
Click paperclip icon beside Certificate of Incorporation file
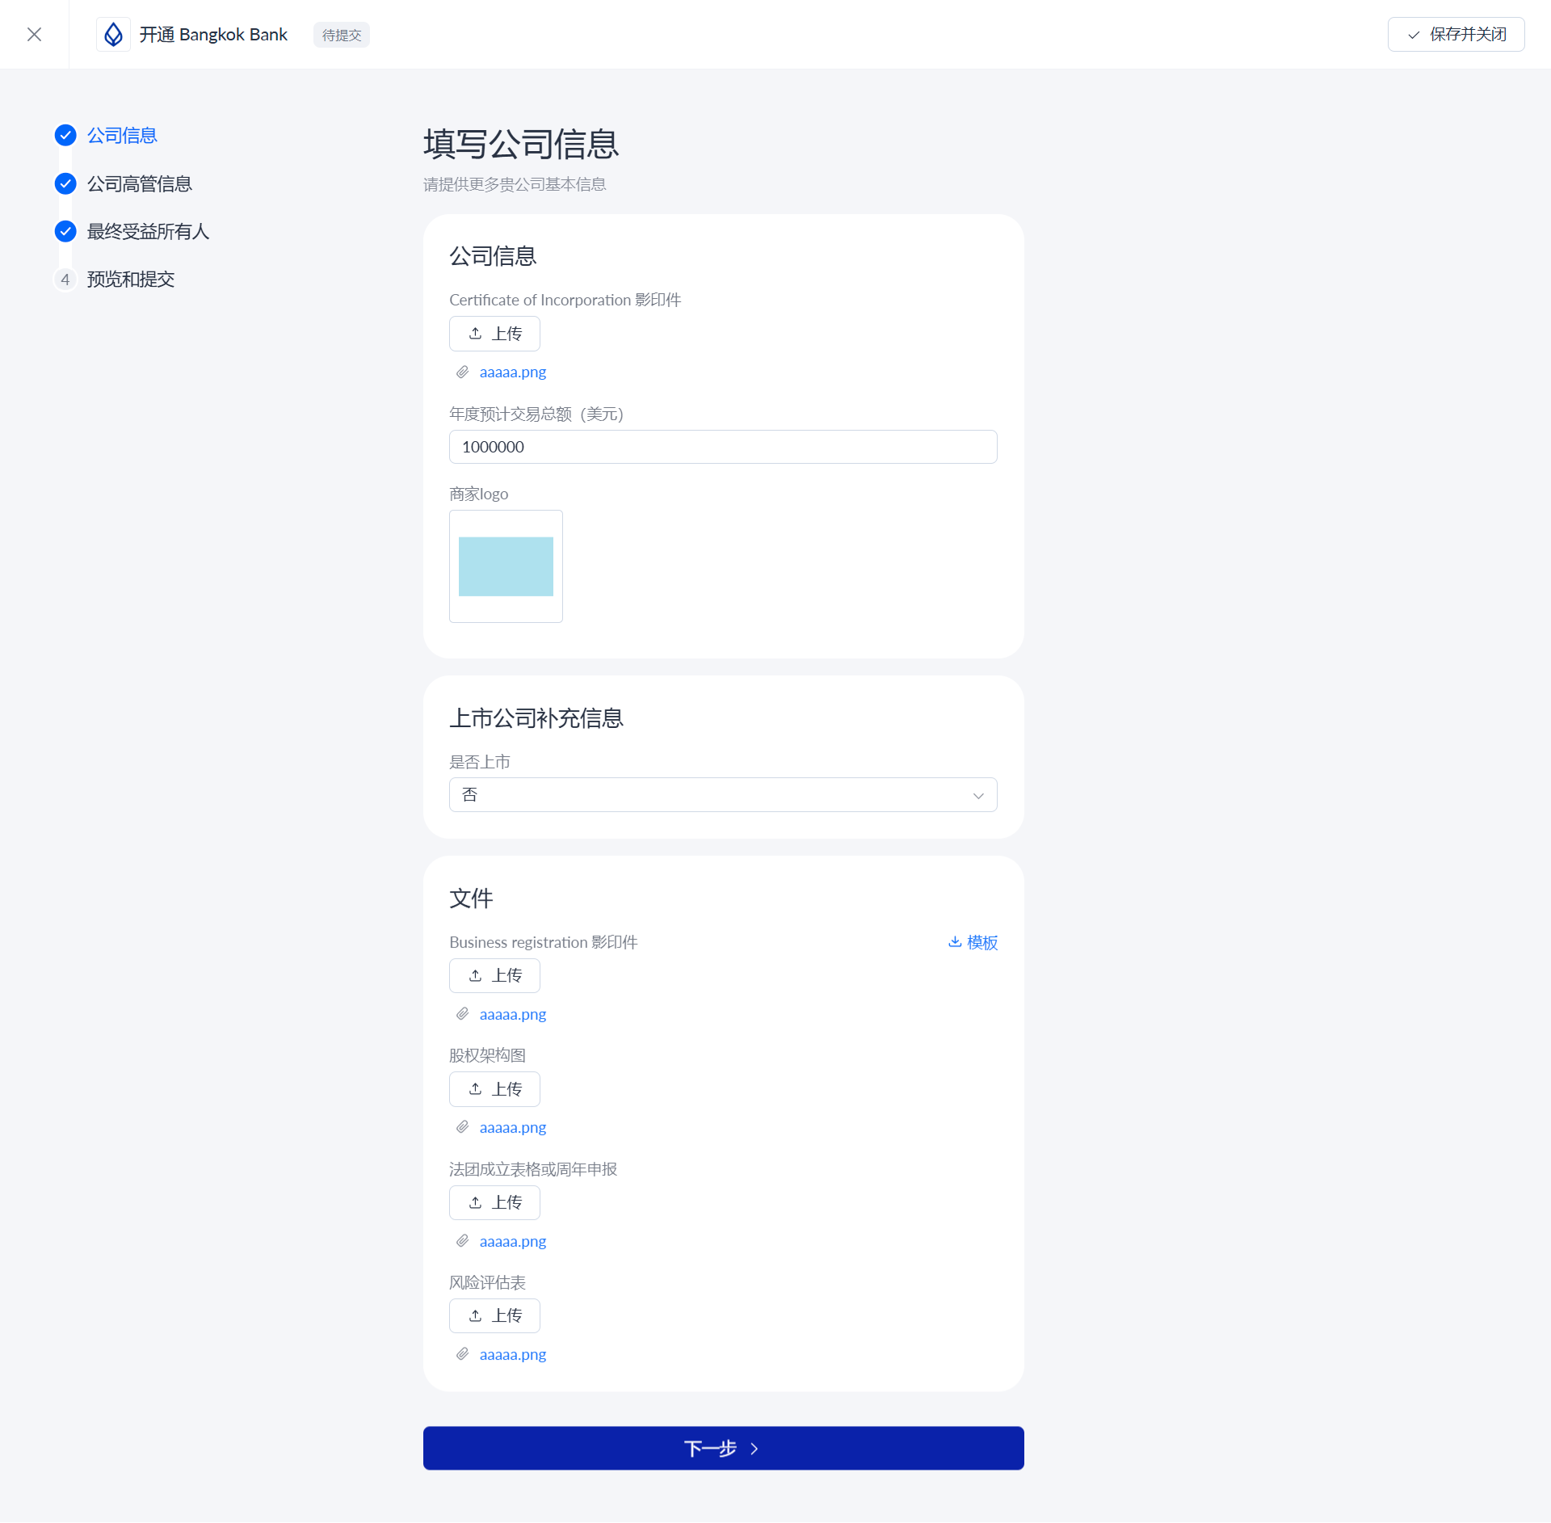click(462, 372)
